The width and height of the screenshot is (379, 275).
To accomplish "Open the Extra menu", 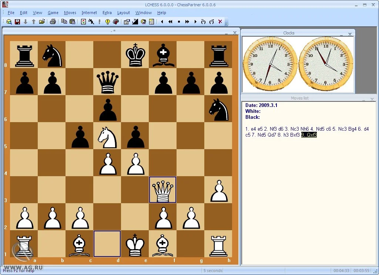I will click(x=107, y=13).
